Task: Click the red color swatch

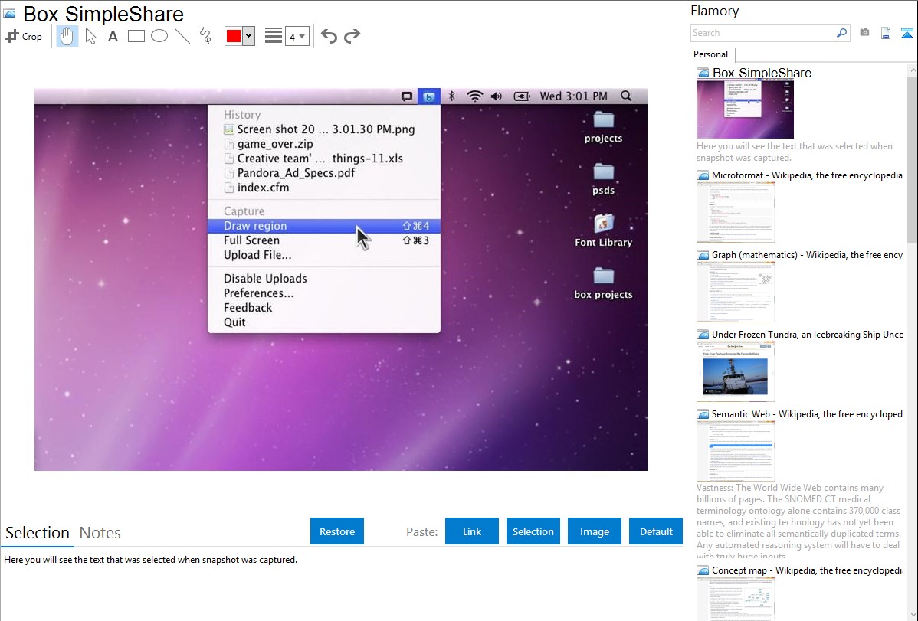Action: (x=234, y=36)
